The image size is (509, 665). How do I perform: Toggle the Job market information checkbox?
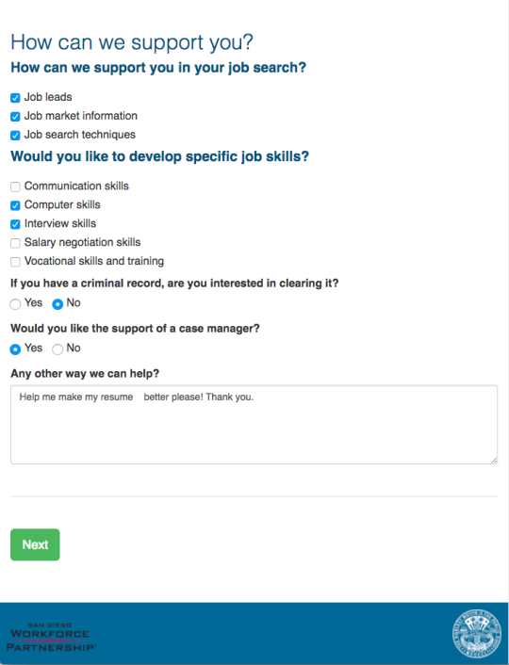pos(15,117)
